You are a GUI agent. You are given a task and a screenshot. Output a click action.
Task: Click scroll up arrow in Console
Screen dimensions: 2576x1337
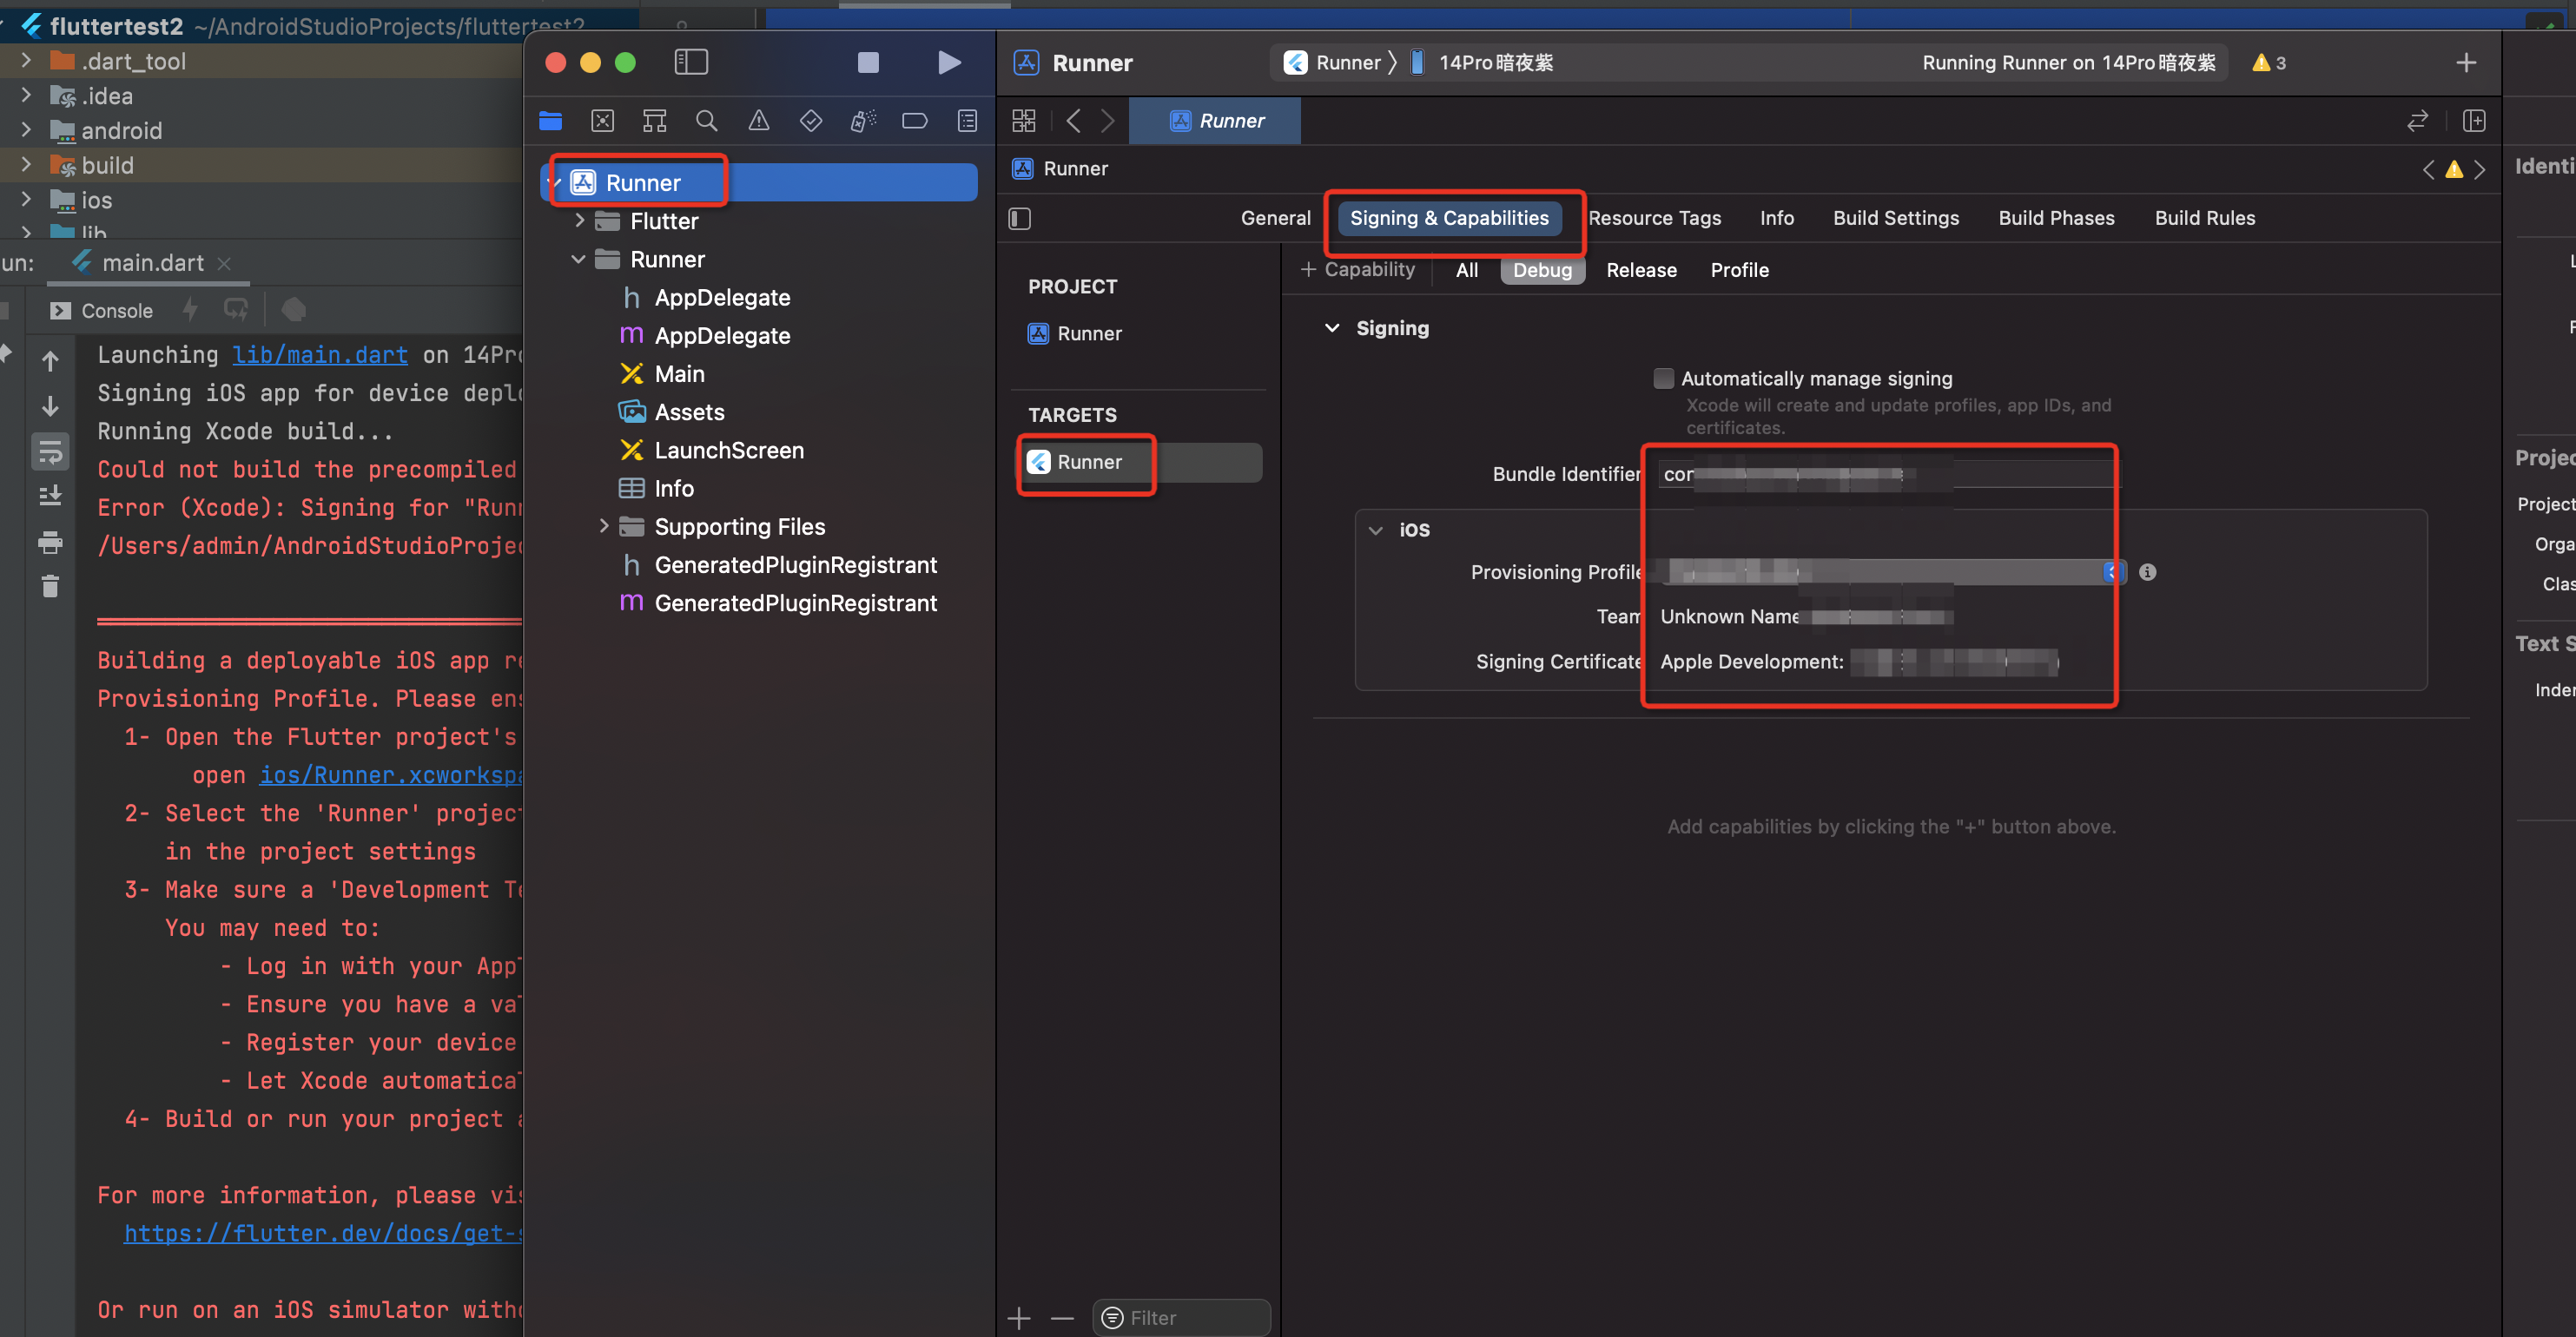(50, 361)
